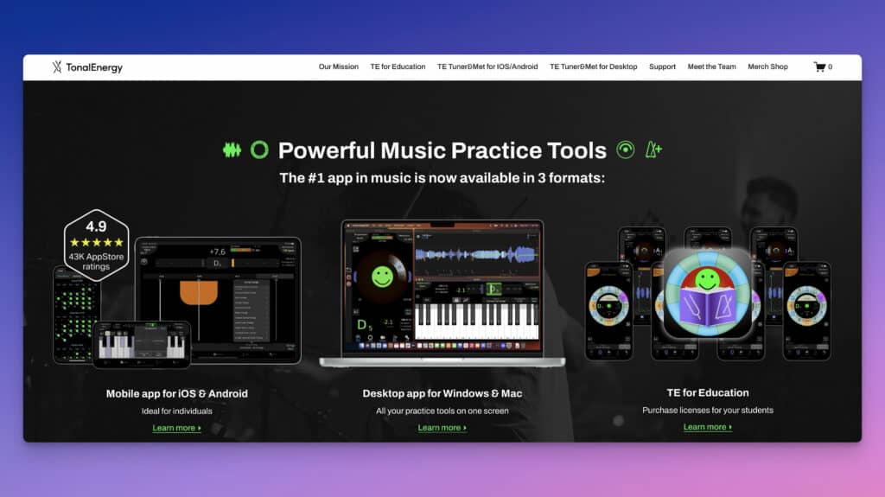Click the laptop desktop app image
This screenshot has height=497, width=885.
tap(442, 294)
